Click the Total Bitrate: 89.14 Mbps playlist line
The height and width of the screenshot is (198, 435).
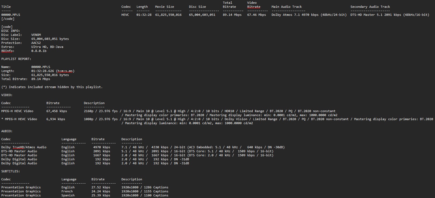point(26,79)
